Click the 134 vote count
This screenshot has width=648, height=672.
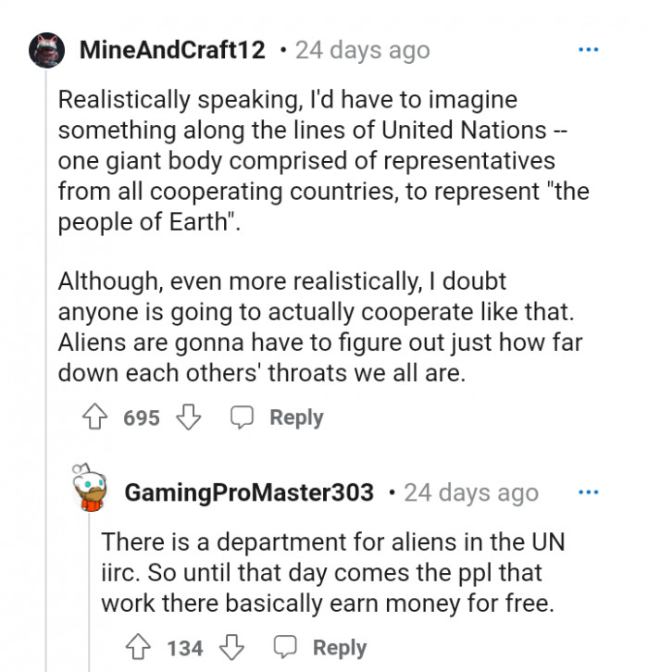click(x=185, y=647)
